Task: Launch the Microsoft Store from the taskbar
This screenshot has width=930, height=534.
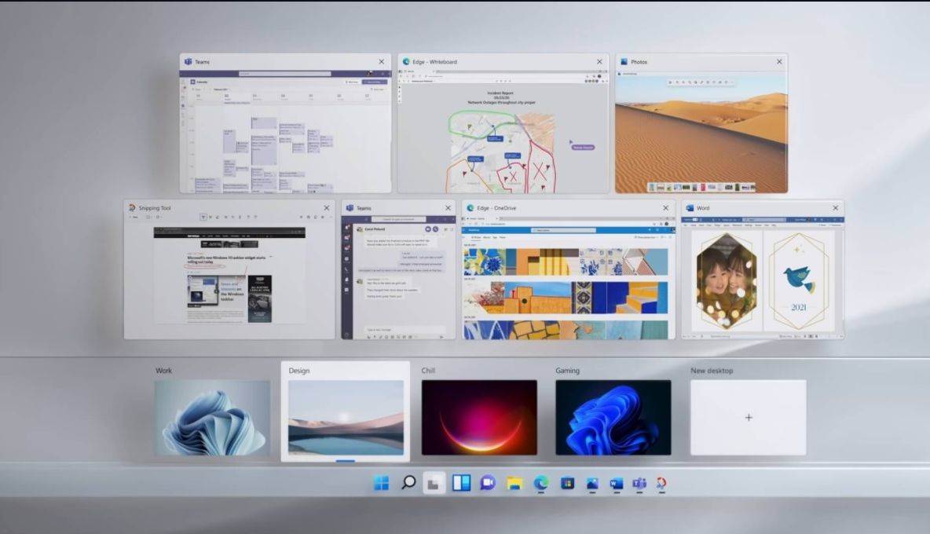Action: (x=567, y=485)
